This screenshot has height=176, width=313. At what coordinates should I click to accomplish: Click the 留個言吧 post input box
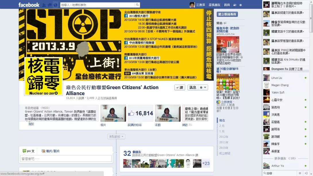[x=66, y=159]
